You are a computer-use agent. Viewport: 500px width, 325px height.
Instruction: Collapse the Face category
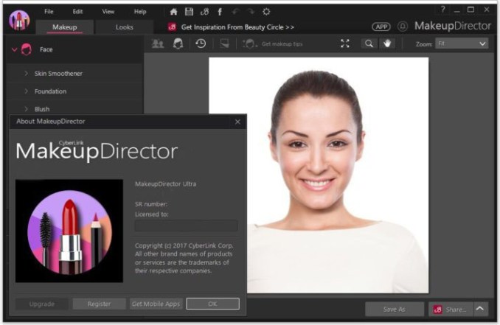pyautogui.click(x=14, y=49)
